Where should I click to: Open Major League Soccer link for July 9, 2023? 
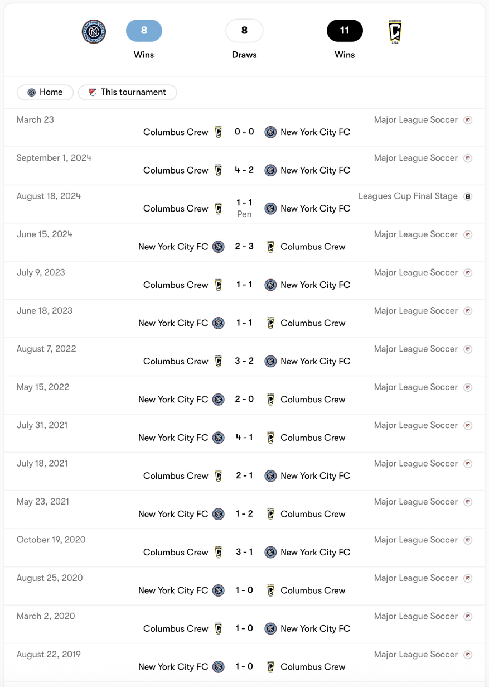tap(416, 273)
